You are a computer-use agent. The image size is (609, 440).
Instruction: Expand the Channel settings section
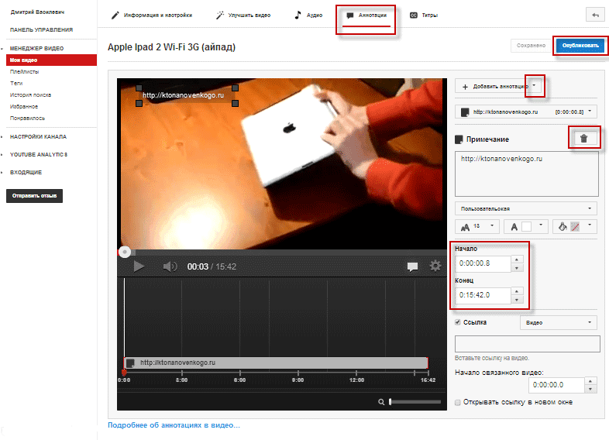pos(38,136)
